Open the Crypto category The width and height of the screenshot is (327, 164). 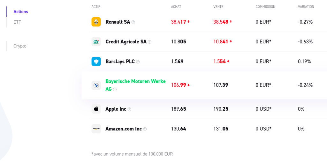tap(20, 46)
